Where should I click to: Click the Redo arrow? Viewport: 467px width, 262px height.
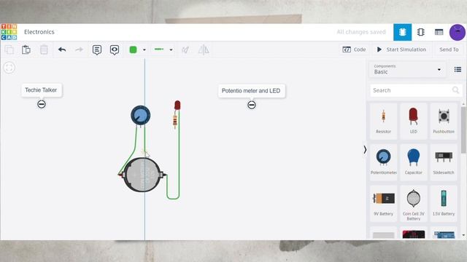click(x=79, y=49)
